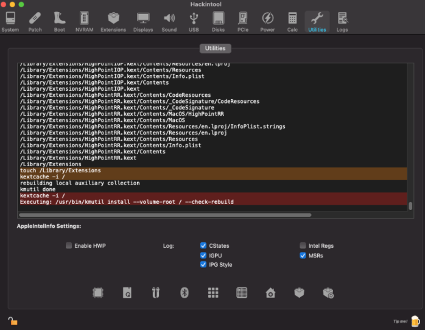
Task: Uncheck the CStates log checkbox
Action: 203,245
